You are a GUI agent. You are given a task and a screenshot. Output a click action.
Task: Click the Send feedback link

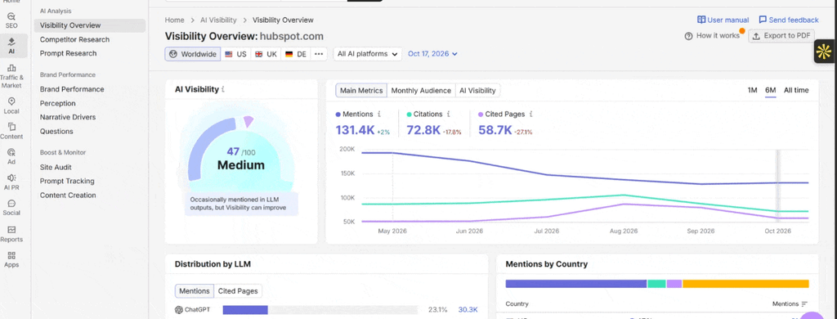(789, 20)
